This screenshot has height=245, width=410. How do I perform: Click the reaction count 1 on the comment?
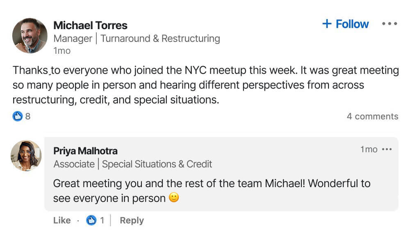pyautogui.click(x=102, y=220)
